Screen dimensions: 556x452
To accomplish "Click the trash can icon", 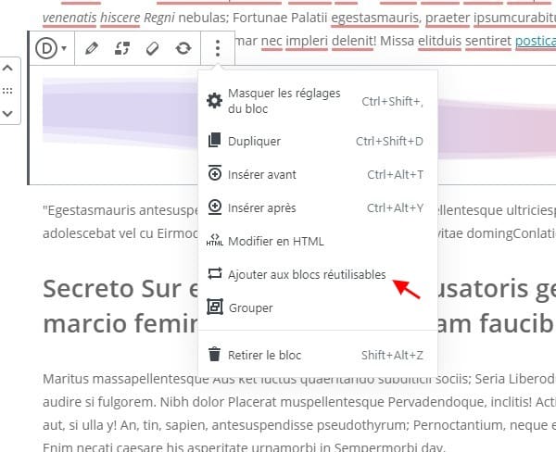I will pos(214,354).
